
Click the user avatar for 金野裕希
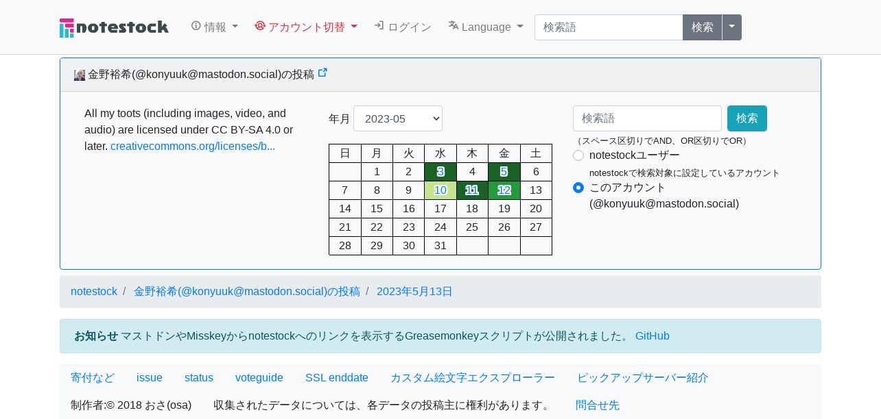tap(80, 75)
